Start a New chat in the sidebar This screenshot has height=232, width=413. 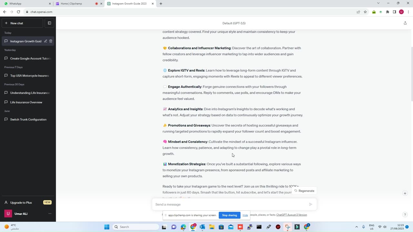point(22,23)
